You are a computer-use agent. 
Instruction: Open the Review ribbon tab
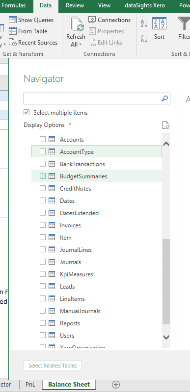click(x=75, y=5)
